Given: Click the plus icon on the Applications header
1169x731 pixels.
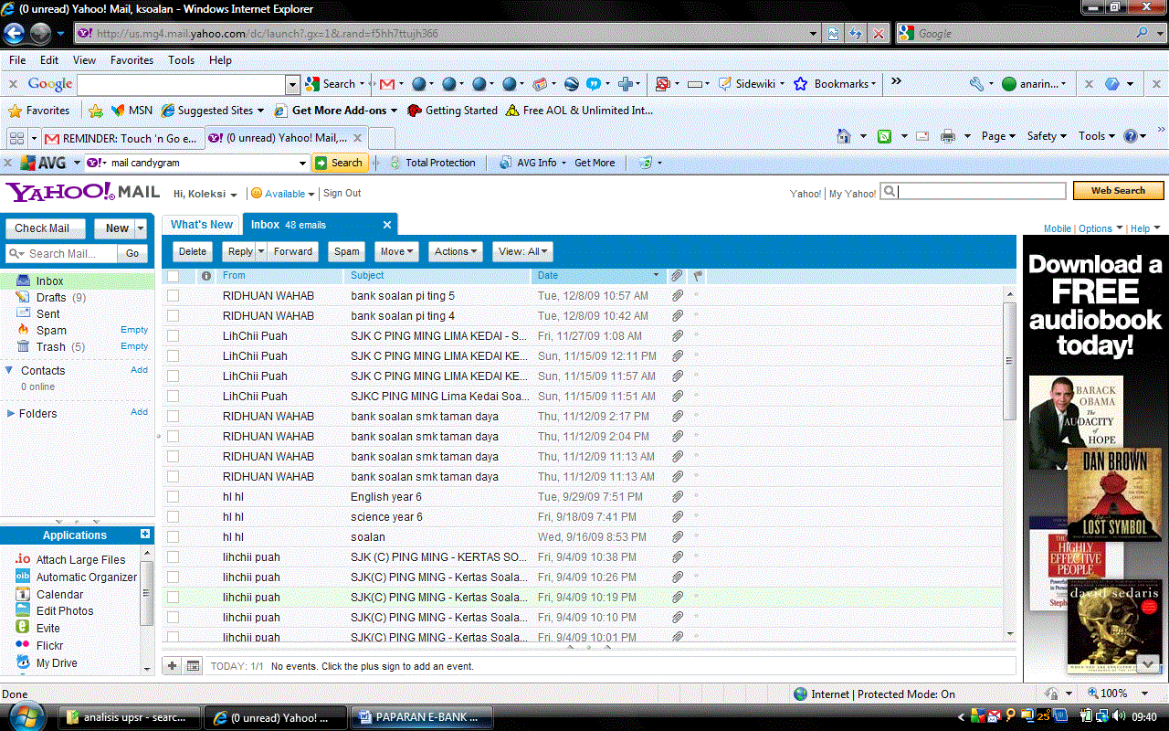Looking at the screenshot, I should click(x=144, y=535).
